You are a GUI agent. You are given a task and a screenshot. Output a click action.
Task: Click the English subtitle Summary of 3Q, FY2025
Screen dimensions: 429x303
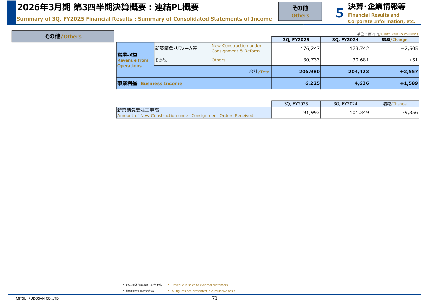(144, 19)
